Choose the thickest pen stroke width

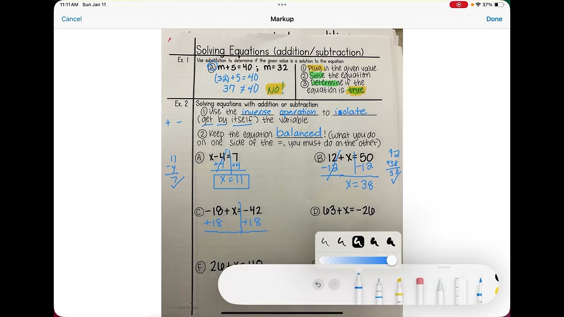click(x=390, y=242)
